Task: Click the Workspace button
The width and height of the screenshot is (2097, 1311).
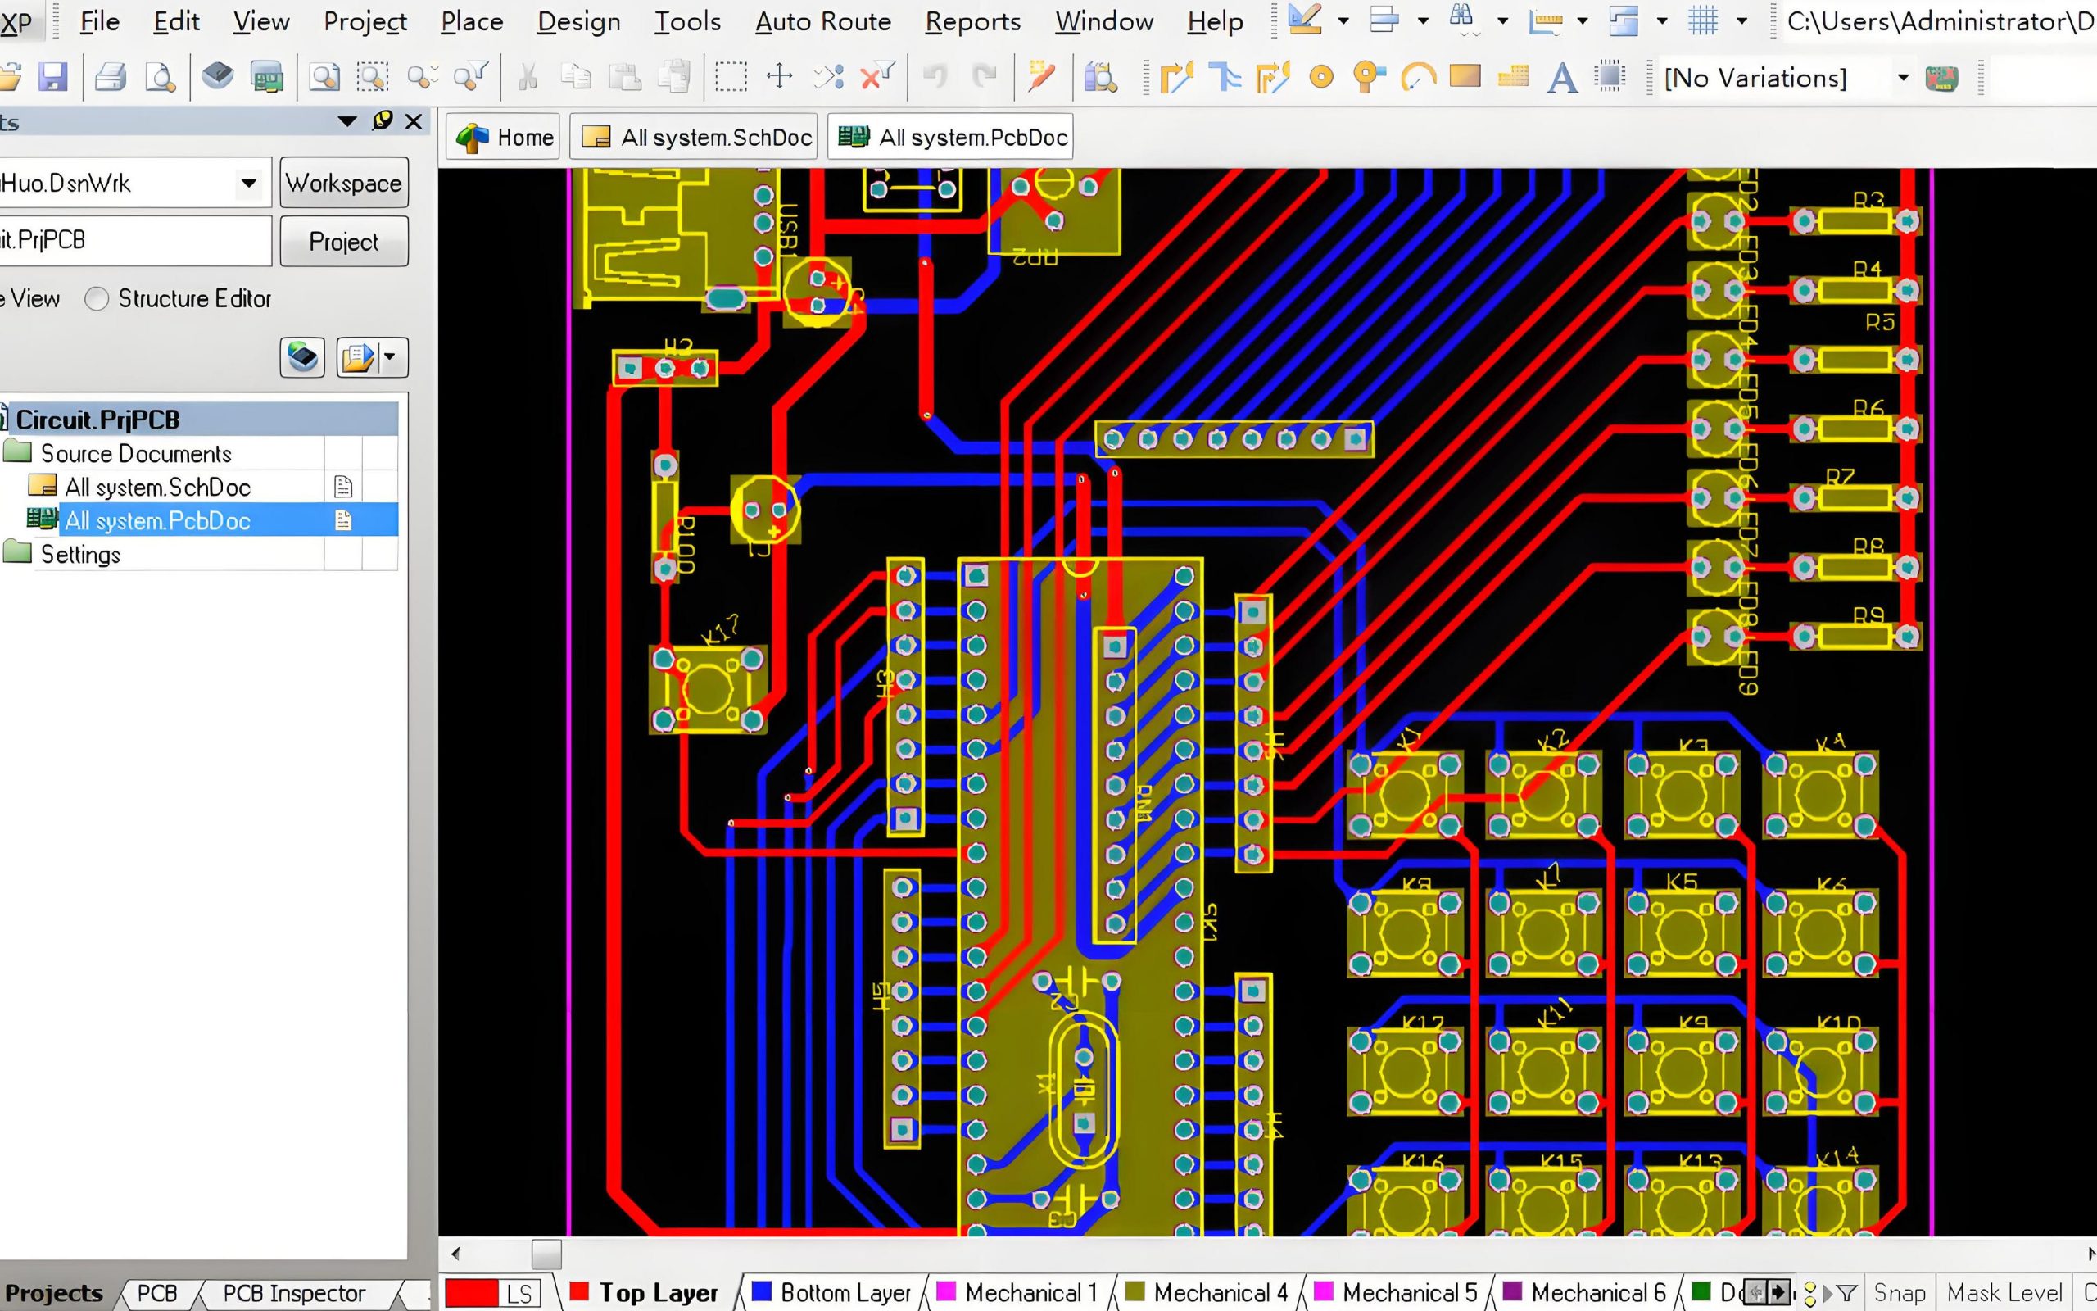Action: click(344, 183)
